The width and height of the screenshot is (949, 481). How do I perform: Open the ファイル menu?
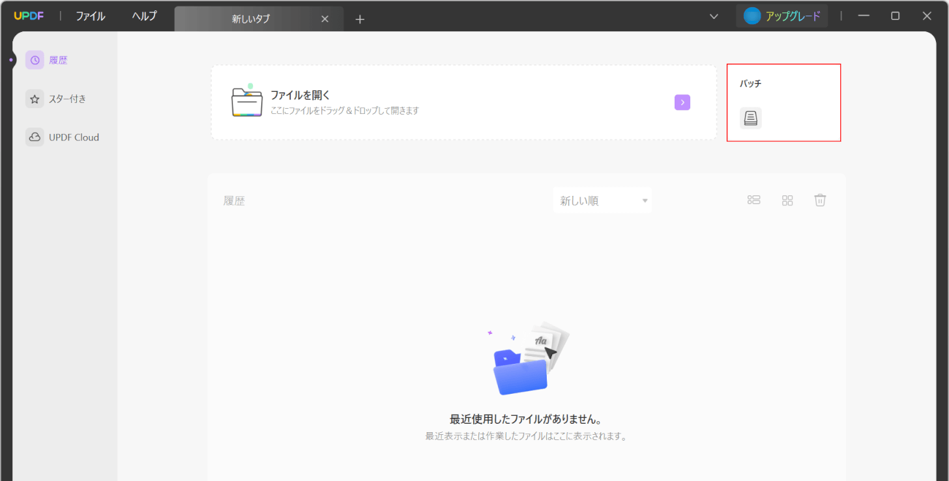(91, 16)
